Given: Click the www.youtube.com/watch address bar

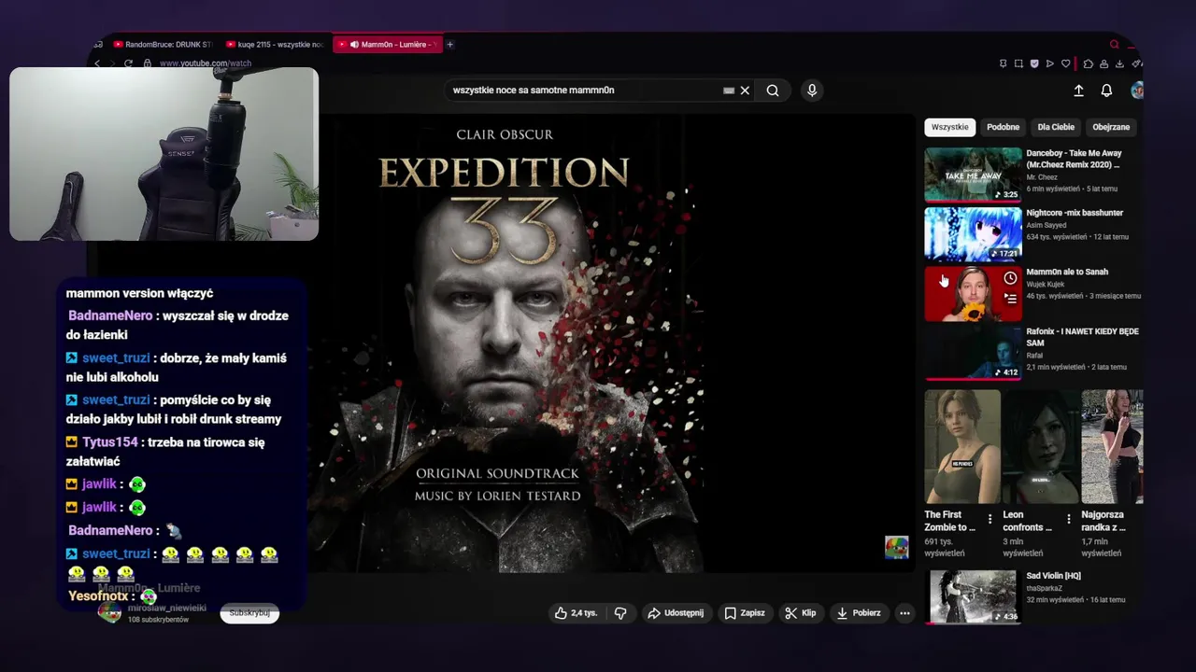Looking at the screenshot, I should pos(206,63).
